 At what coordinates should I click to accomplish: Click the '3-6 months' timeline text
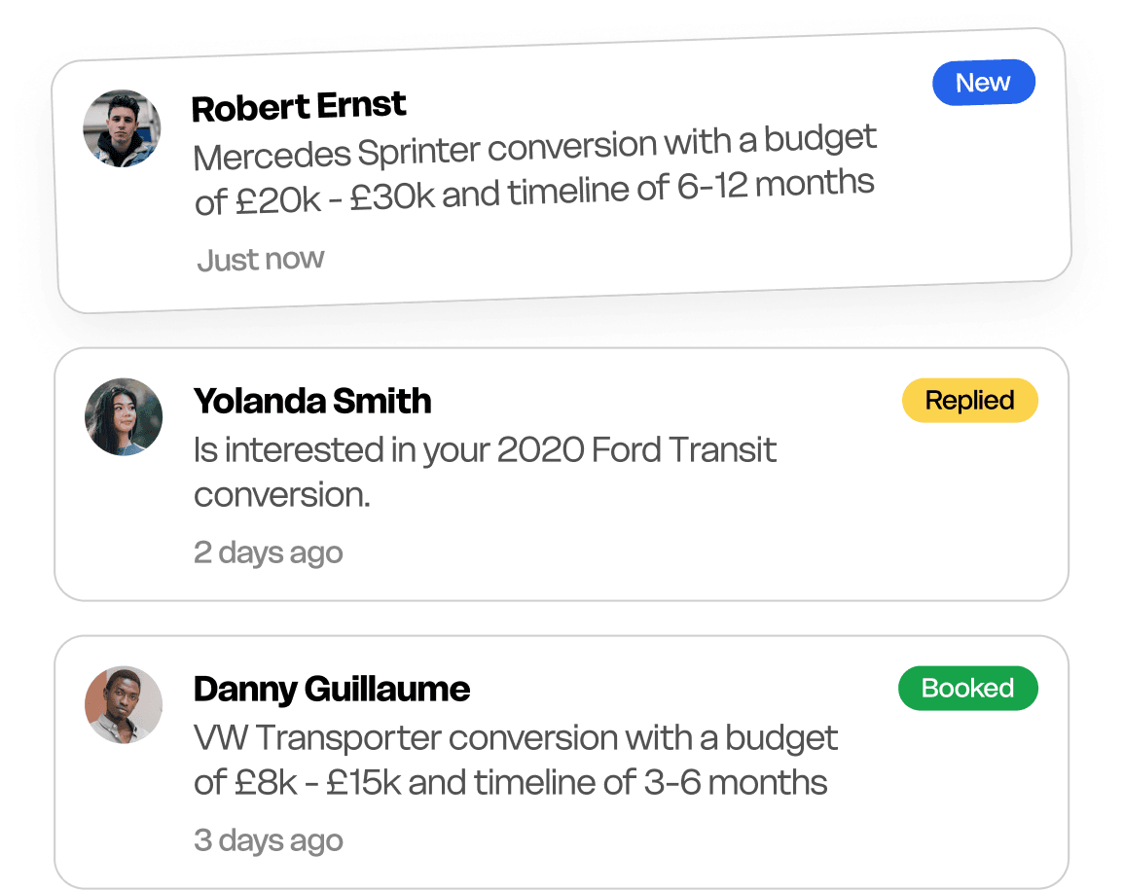point(736,783)
